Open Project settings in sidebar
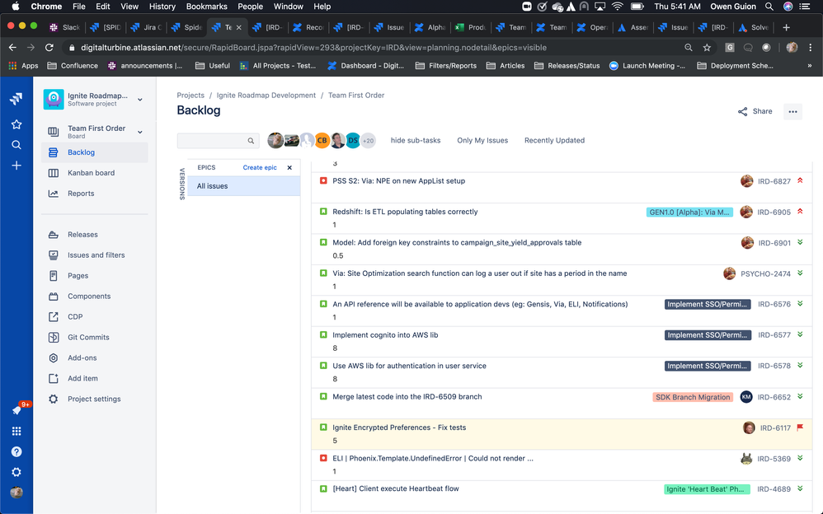The height and width of the screenshot is (514, 823). pyautogui.click(x=95, y=400)
